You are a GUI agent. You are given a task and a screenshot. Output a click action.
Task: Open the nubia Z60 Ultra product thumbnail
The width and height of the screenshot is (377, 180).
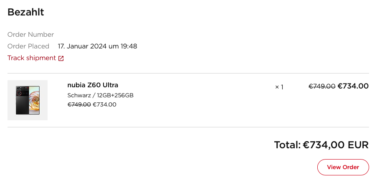pyautogui.click(x=28, y=100)
